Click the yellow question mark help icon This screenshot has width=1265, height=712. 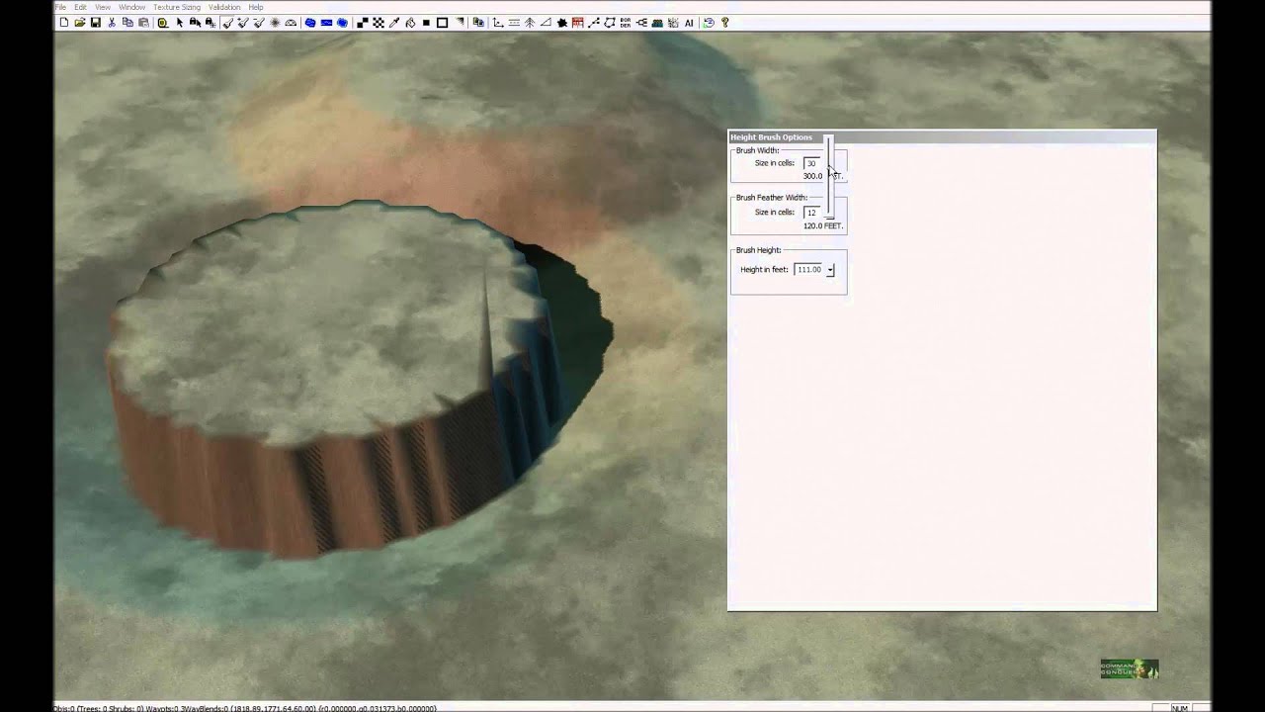point(724,22)
